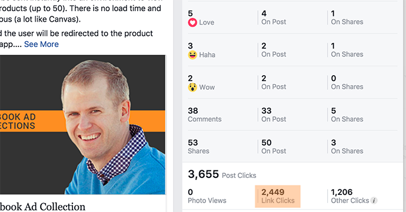Image resolution: width=406 pixels, height=212 pixels.
Task: Click the 0 On Shares Wow count
Action: pos(347,82)
